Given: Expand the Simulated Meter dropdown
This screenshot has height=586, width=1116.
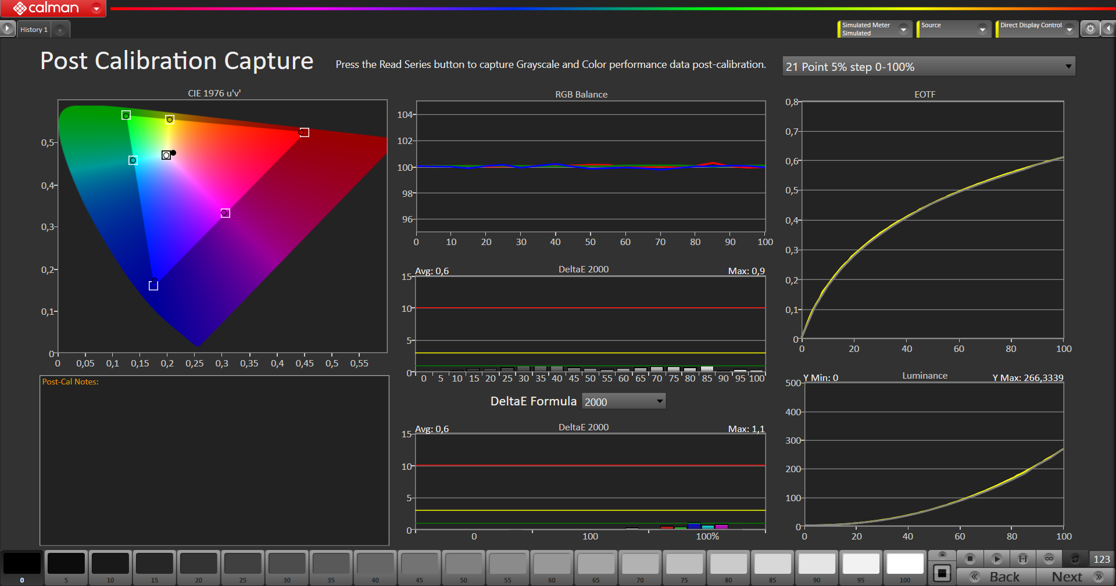Looking at the screenshot, I should 903,29.
